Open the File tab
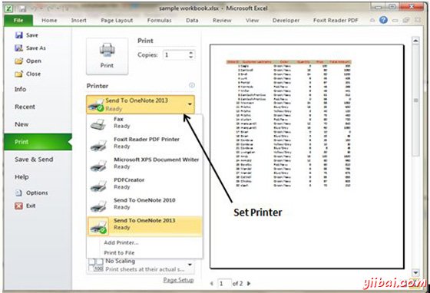 pyautogui.click(x=18, y=20)
